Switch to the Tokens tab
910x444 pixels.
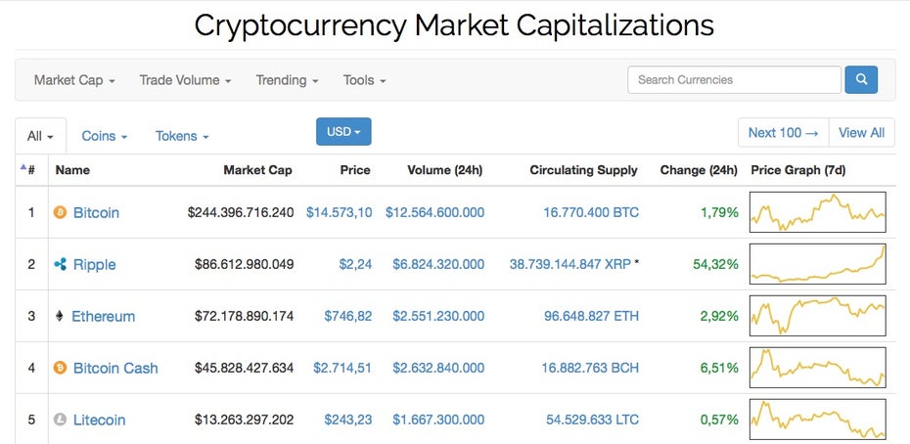pyautogui.click(x=182, y=136)
